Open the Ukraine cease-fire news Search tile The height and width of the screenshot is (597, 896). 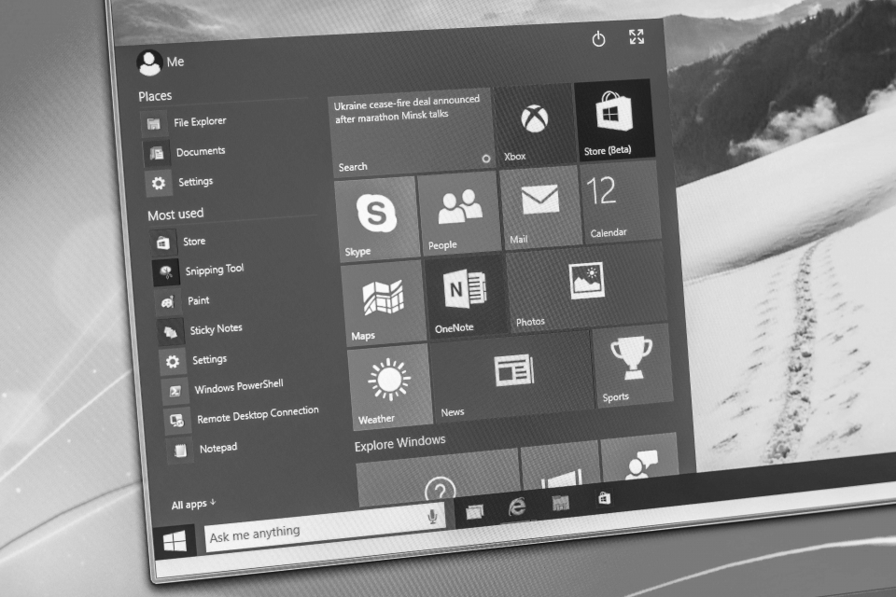[x=412, y=132]
